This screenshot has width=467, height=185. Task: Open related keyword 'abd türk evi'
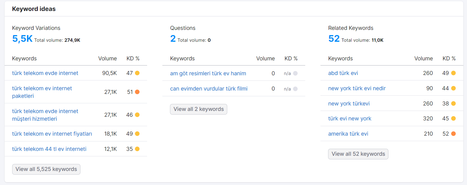343,73
